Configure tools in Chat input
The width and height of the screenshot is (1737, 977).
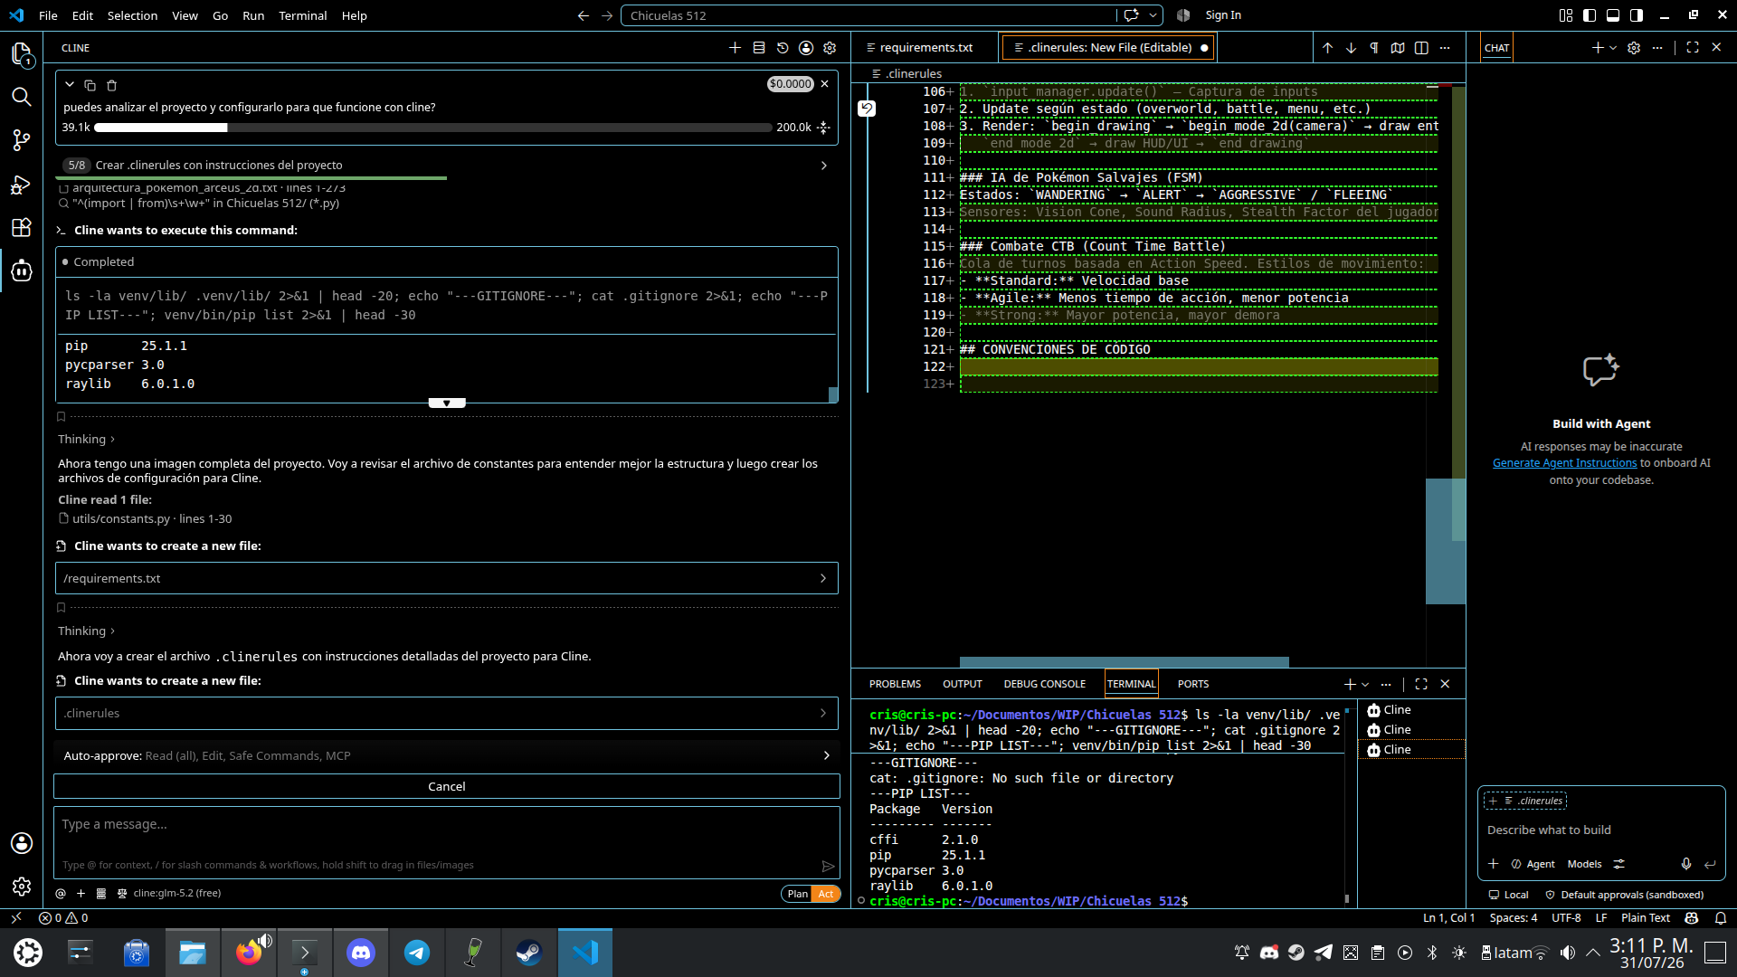[1619, 864]
